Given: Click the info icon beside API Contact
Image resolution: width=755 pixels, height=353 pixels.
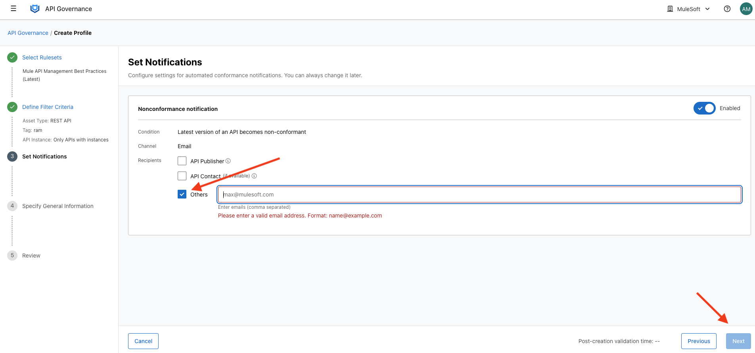Looking at the screenshot, I should [254, 176].
